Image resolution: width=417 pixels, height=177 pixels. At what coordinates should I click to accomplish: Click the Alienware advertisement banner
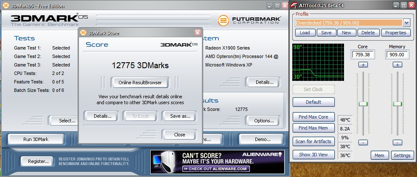(x=217, y=162)
